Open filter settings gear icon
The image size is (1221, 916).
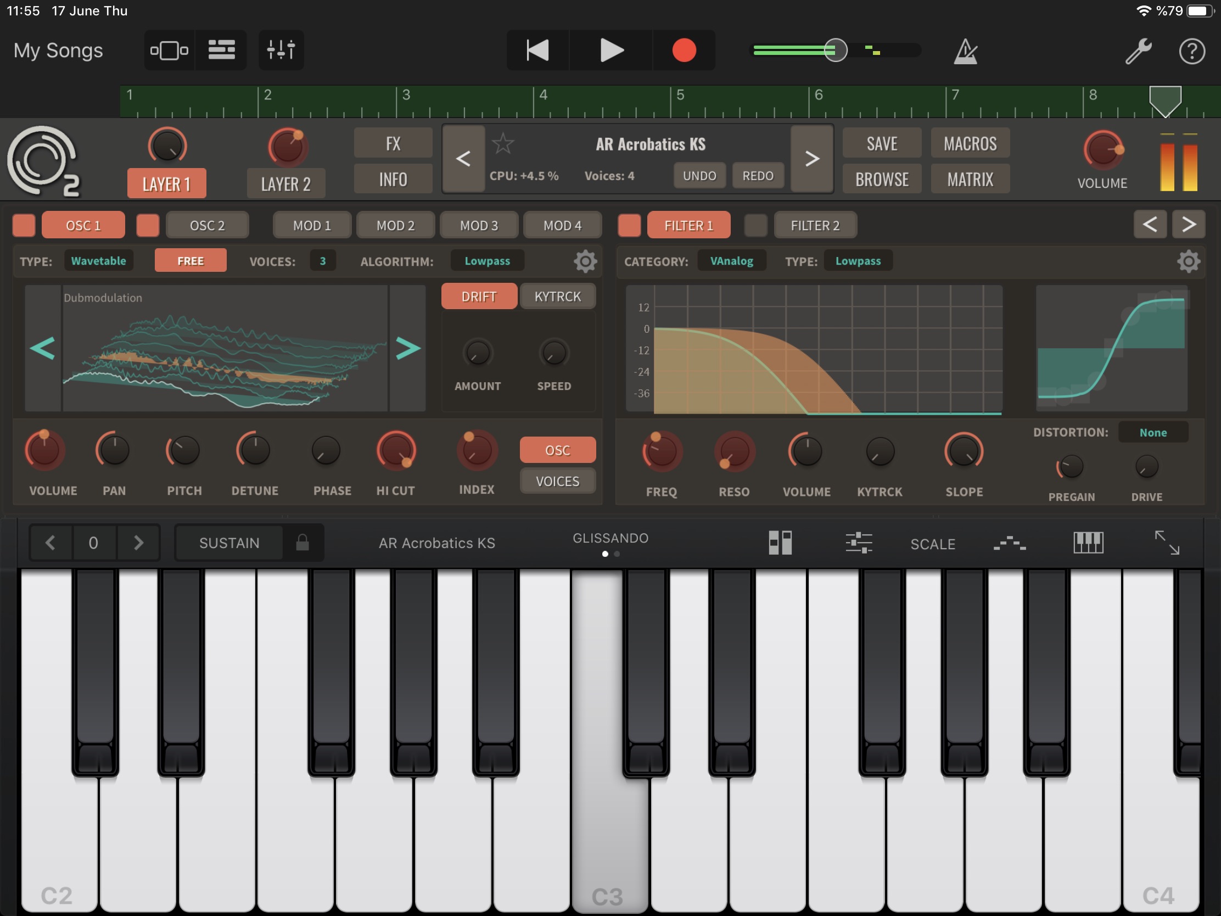click(x=1189, y=261)
